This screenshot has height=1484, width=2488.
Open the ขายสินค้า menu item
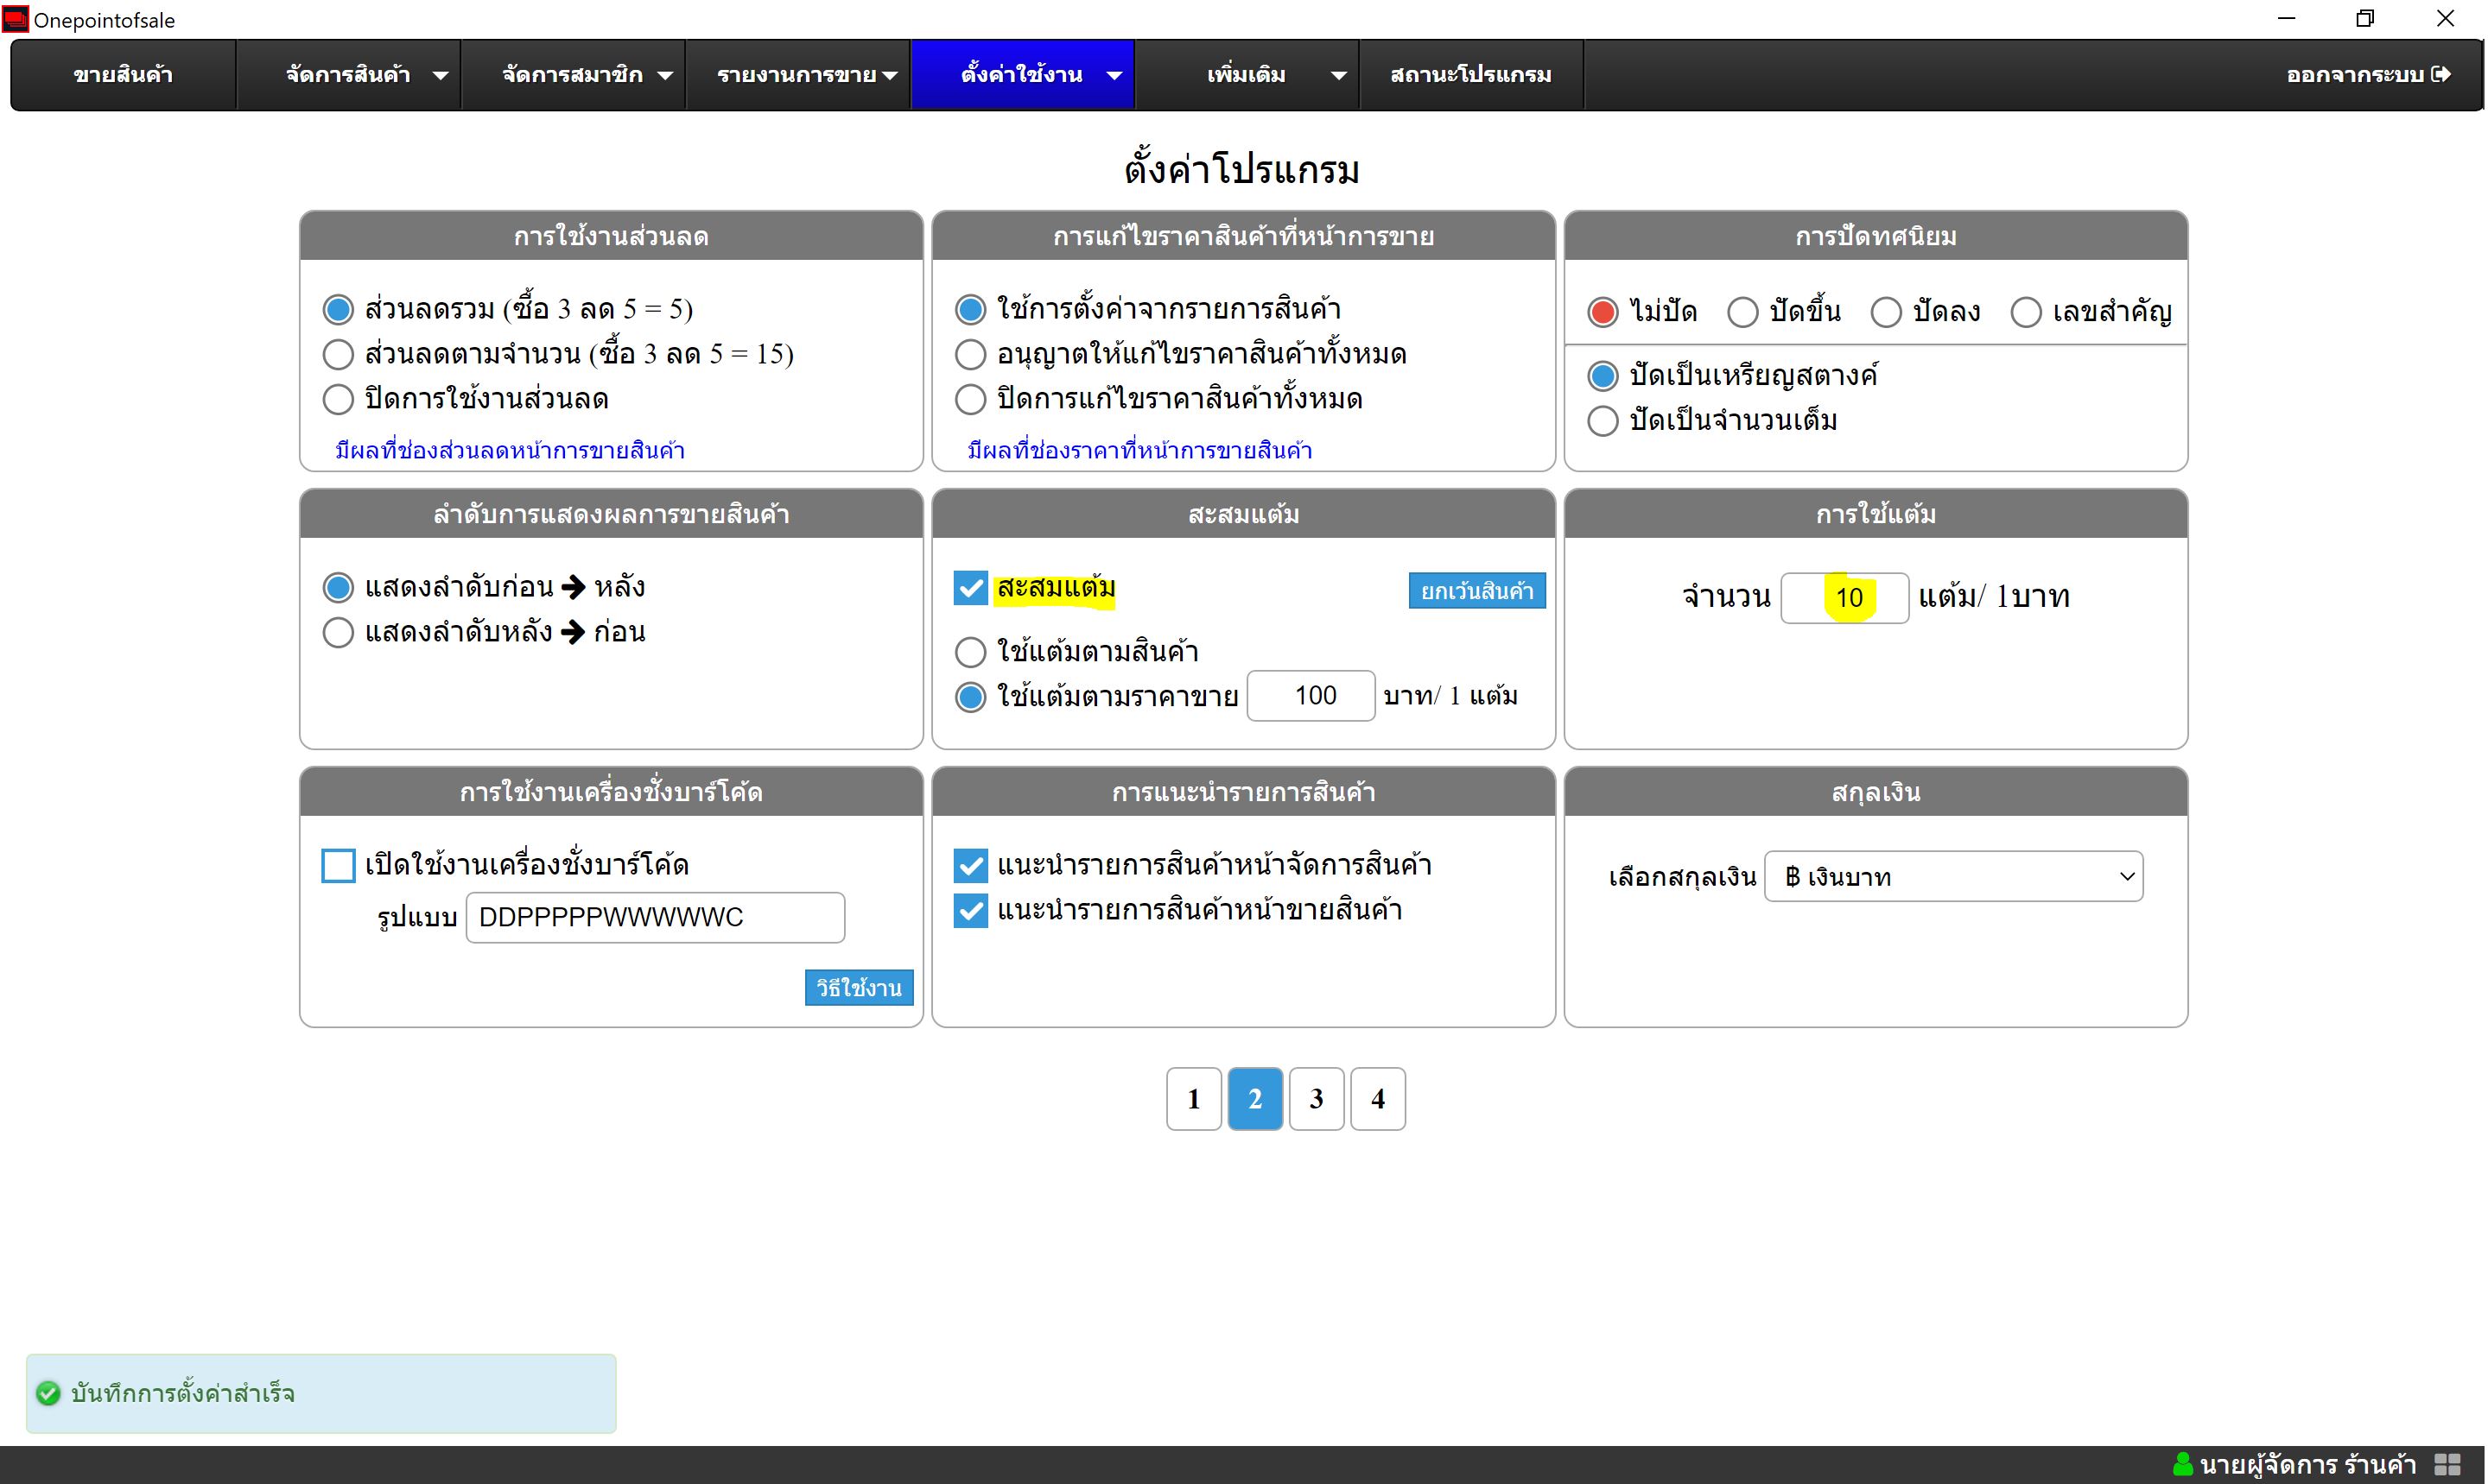123,75
